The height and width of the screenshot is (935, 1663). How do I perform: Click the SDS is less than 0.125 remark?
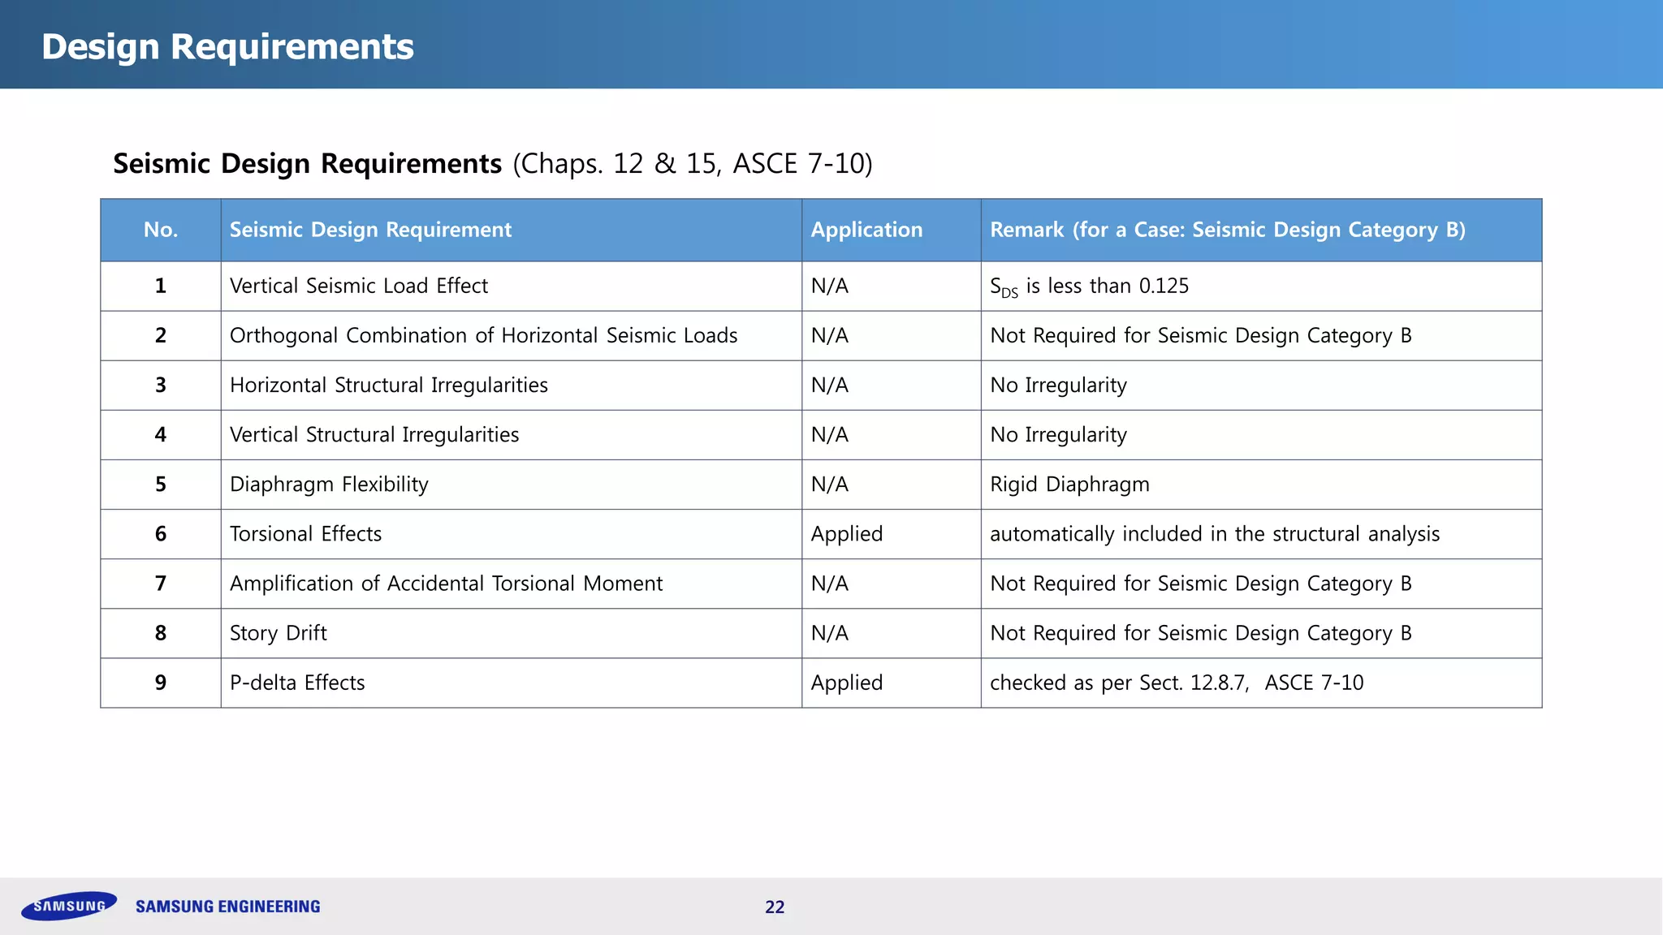1089,287
